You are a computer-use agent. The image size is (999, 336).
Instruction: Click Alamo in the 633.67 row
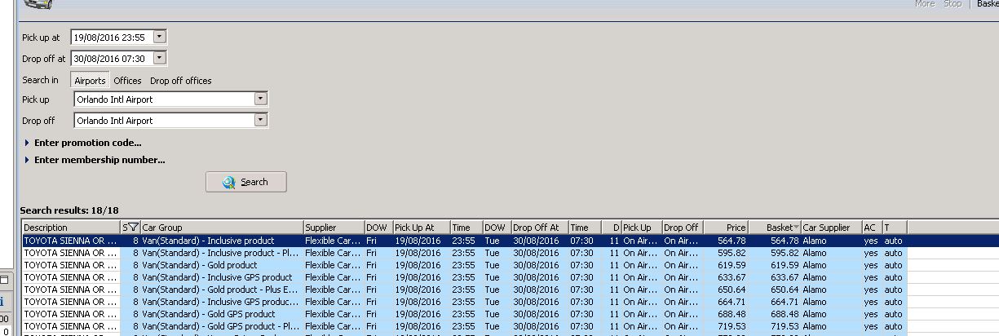[815, 277]
